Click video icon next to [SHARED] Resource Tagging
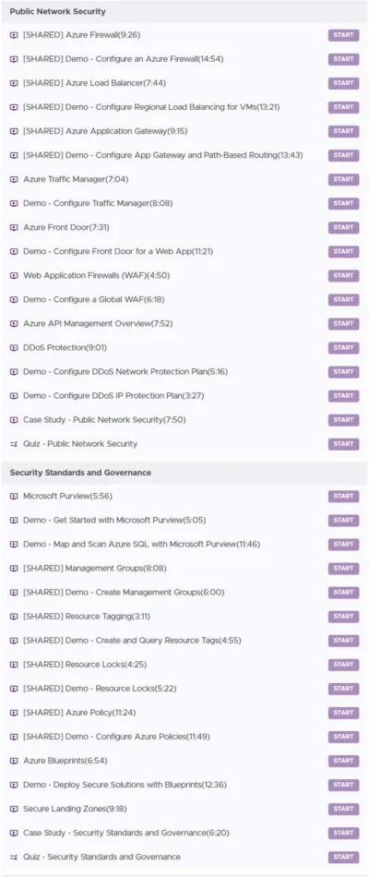The width and height of the screenshot is (369, 877). pyautogui.click(x=14, y=617)
